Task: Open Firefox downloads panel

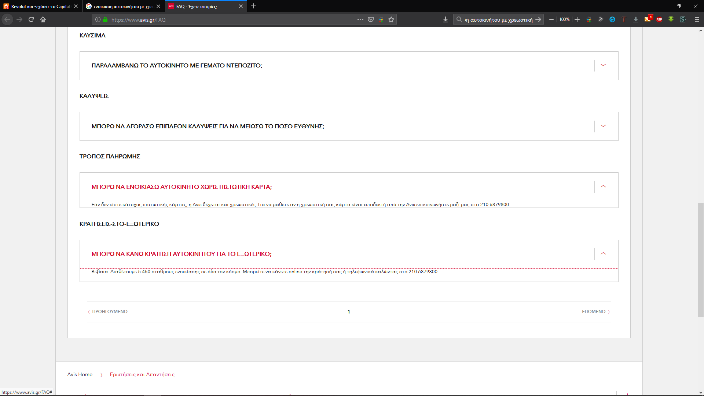Action: 445,19
